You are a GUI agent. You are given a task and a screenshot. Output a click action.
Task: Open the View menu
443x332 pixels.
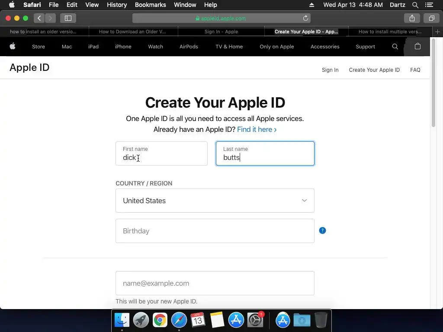click(x=92, y=5)
